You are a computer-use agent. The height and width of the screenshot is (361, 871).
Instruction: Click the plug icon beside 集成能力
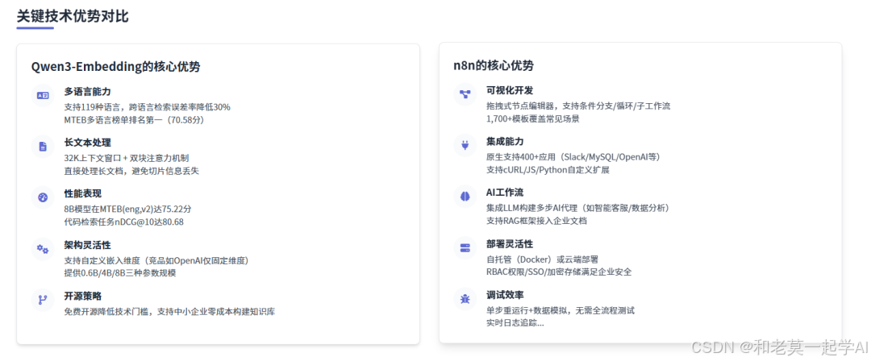click(465, 146)
